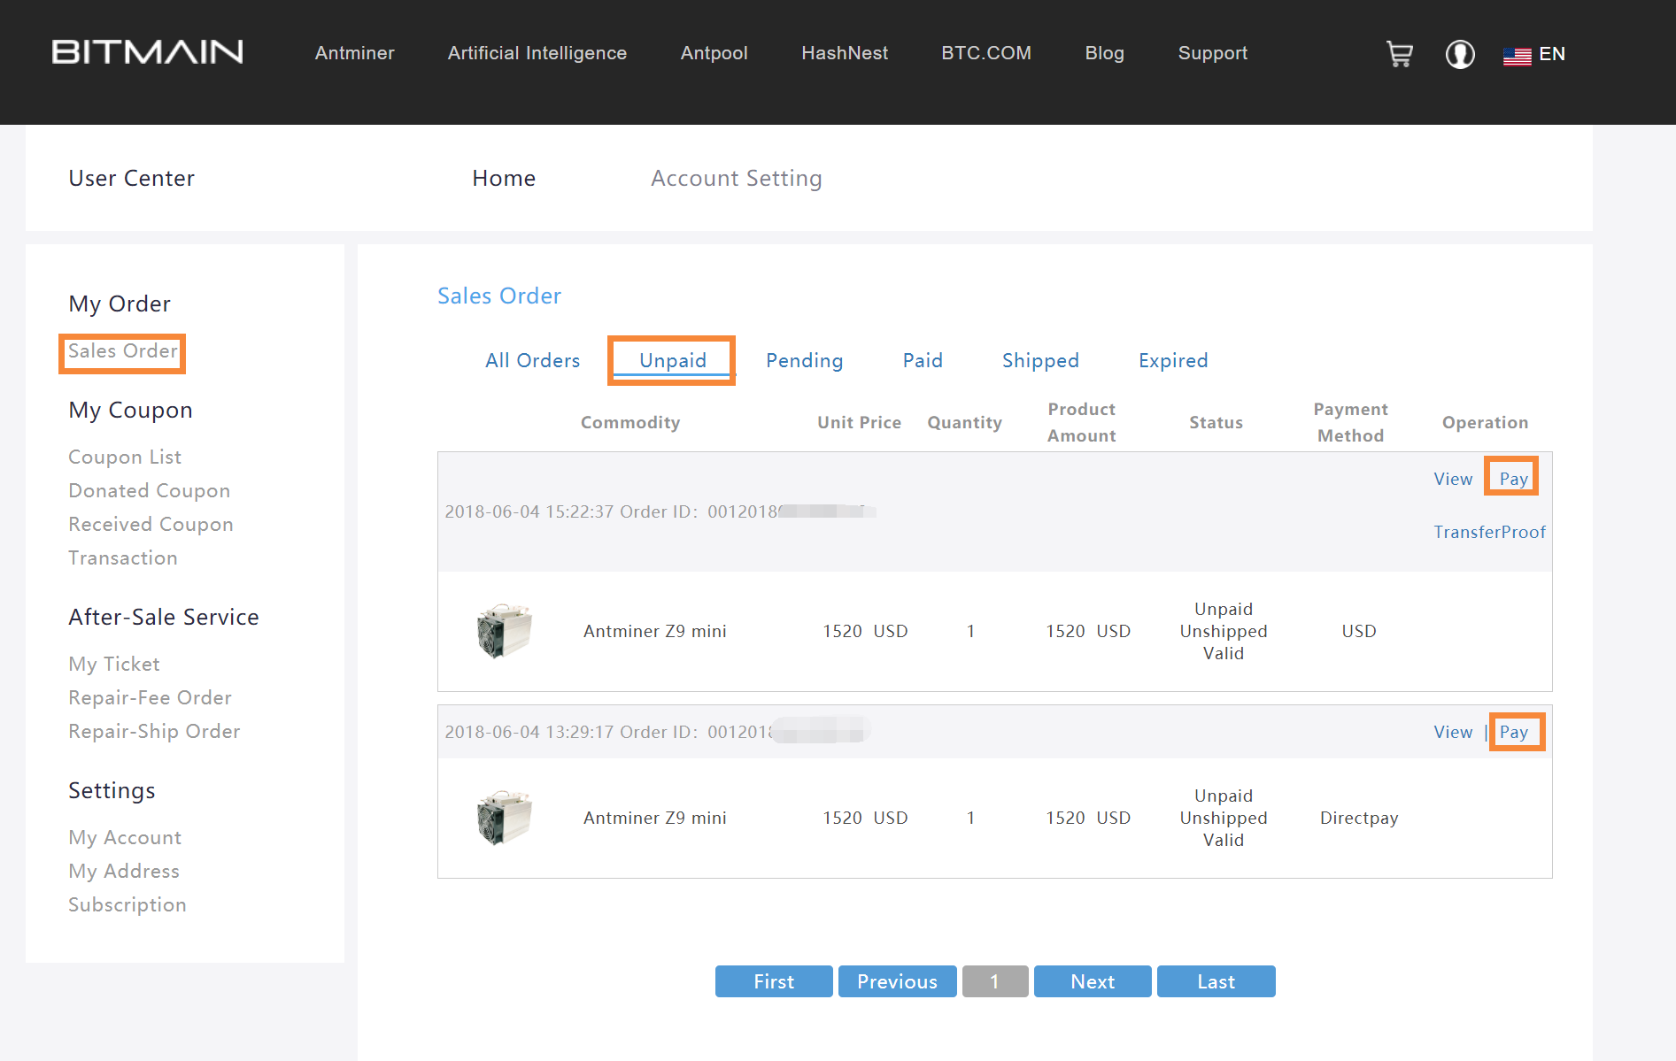Click the Sales Order heading
Screen dimensions: 1676x1061
[499, 296]
